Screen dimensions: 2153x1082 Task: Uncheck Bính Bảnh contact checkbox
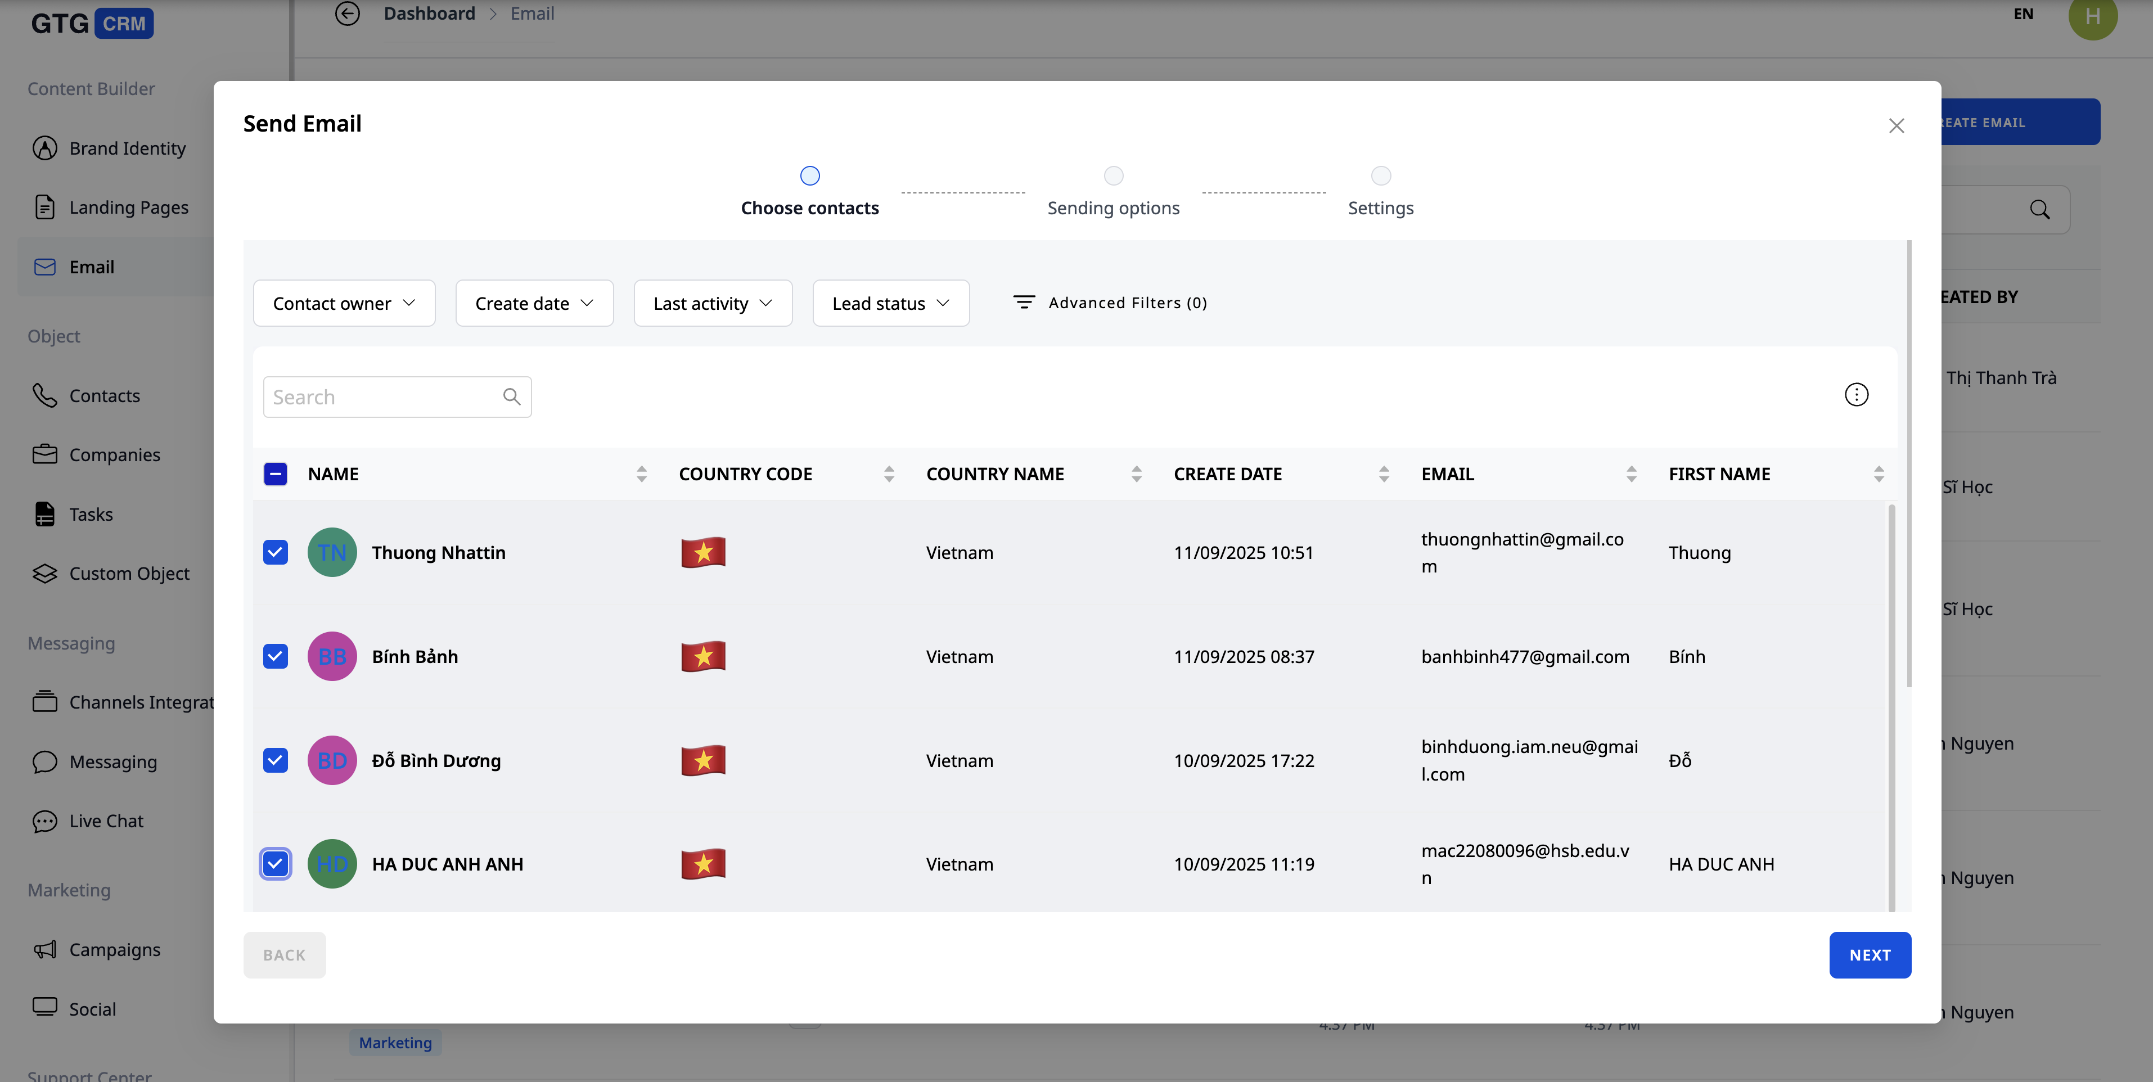[x=275, y=657]
